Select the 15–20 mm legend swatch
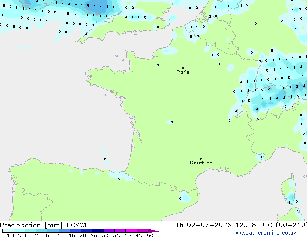The height and width of the screenshot is (237, 307). 75,231
